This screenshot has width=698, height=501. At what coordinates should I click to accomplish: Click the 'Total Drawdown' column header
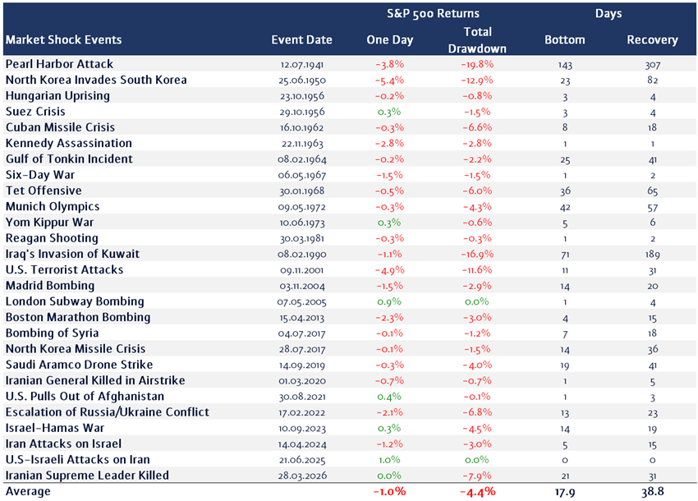(477, 40)
